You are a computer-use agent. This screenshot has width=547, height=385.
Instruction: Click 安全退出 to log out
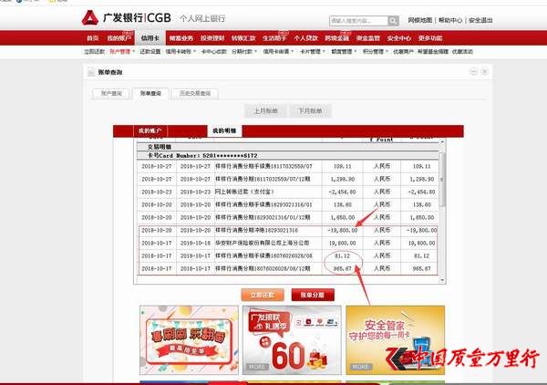[480, 20]
